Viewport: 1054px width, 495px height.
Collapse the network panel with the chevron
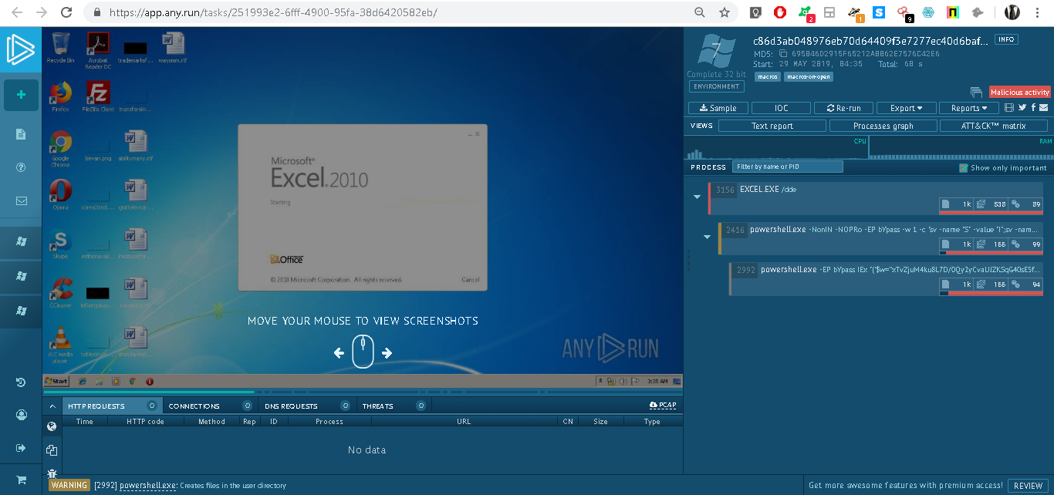(52, 406)
